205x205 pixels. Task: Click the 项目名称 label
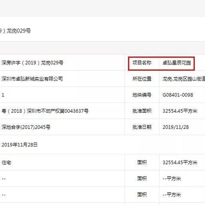click(x=142, y=63)
